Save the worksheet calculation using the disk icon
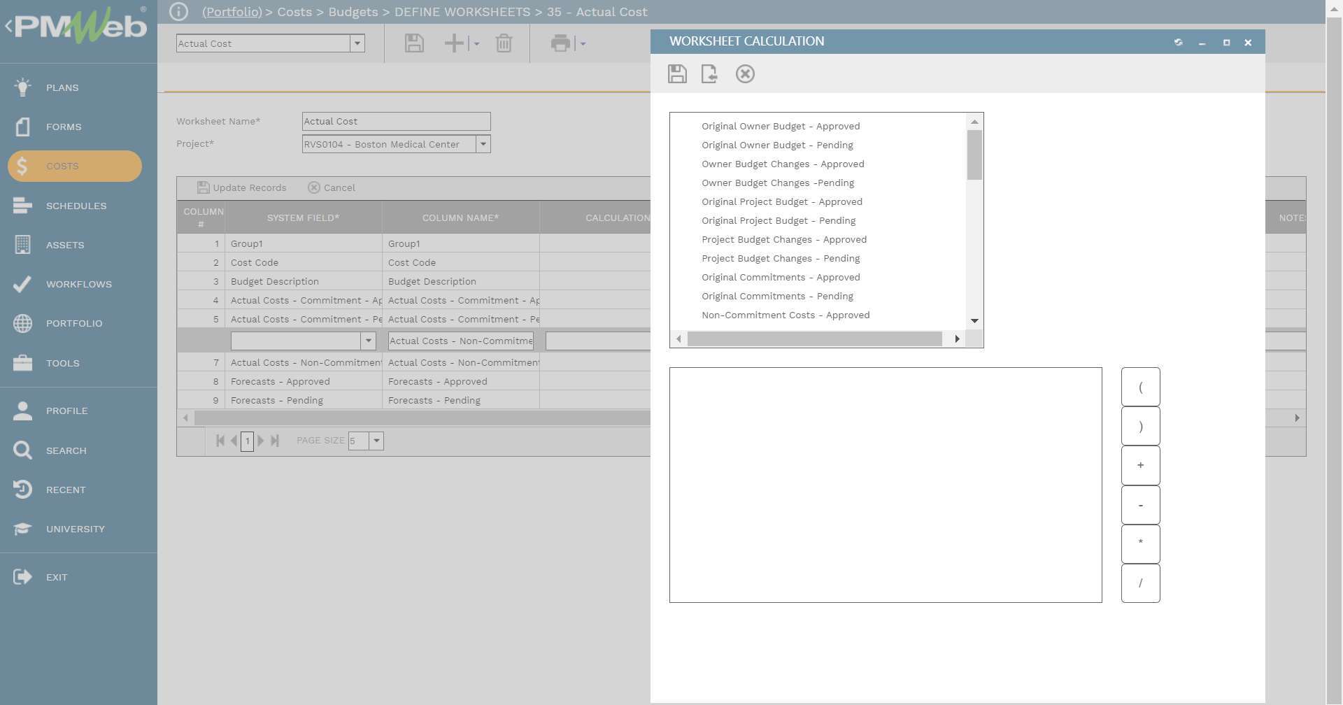Viewport: 1343px width, 705px height. point(677,74)
